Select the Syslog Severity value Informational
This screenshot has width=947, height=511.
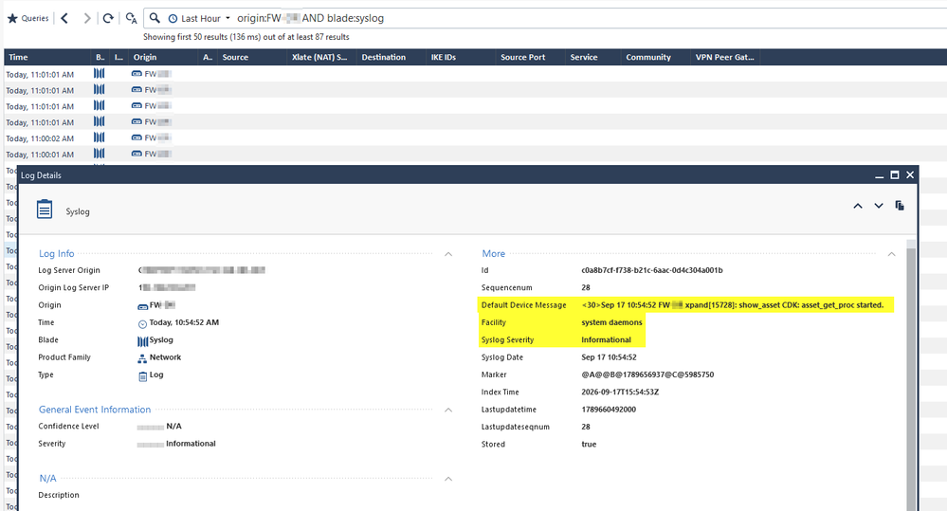[x=607, y=340]
